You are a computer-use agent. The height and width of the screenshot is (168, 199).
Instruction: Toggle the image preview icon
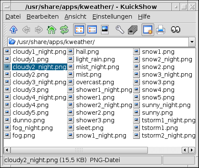click(x=105, y=30)
